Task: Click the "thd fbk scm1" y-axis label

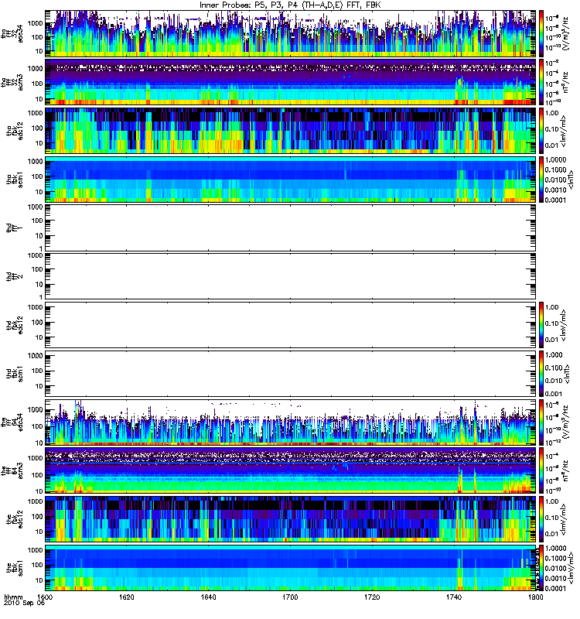Action: coord(15,374)
